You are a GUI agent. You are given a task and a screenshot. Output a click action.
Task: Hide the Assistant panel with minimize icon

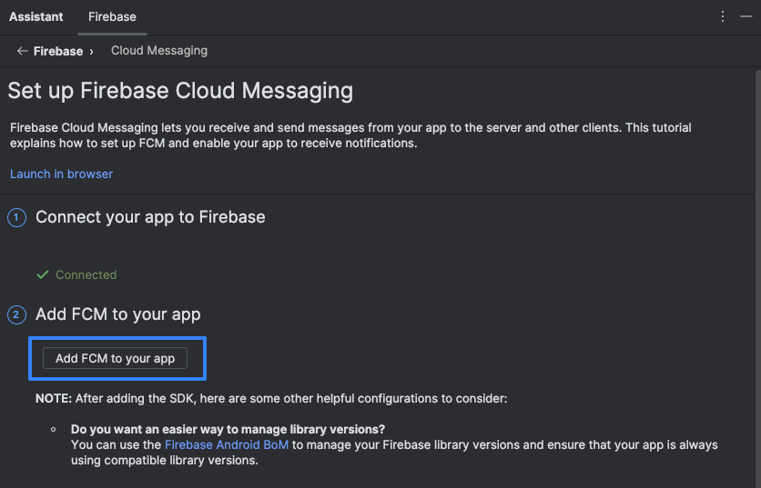coord(746,16)
